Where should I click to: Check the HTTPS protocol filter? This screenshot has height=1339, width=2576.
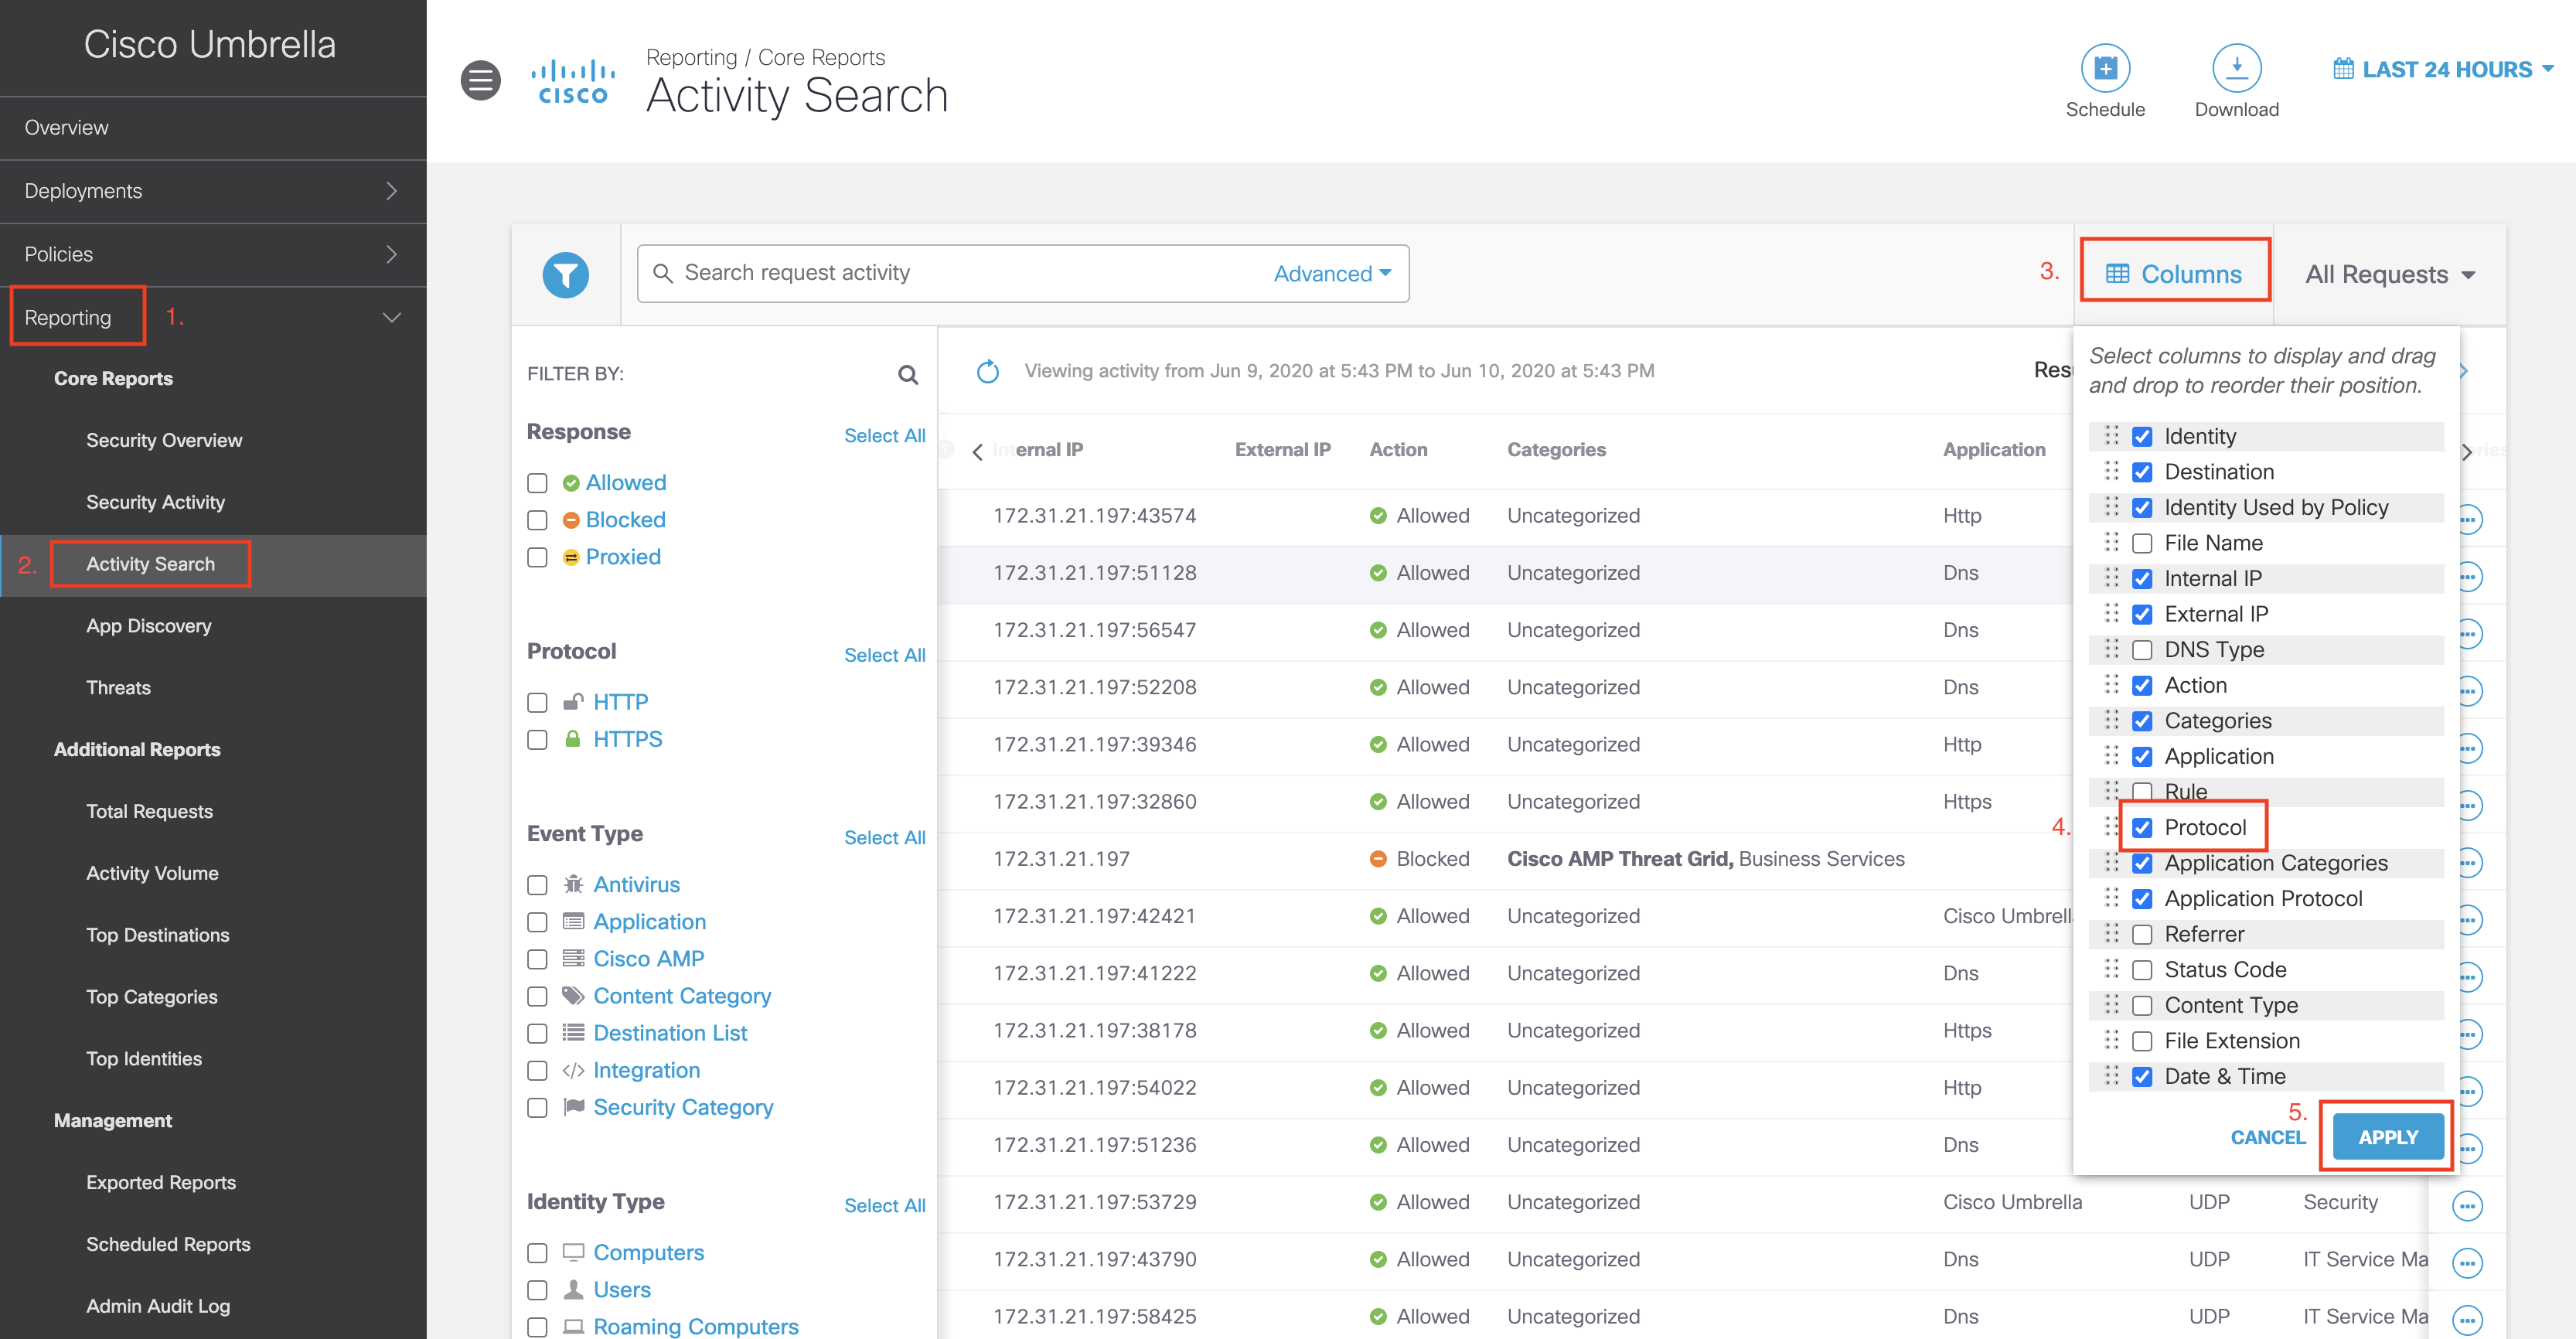click(x=537, y=739)
